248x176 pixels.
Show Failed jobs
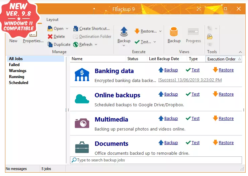(14, 65)
